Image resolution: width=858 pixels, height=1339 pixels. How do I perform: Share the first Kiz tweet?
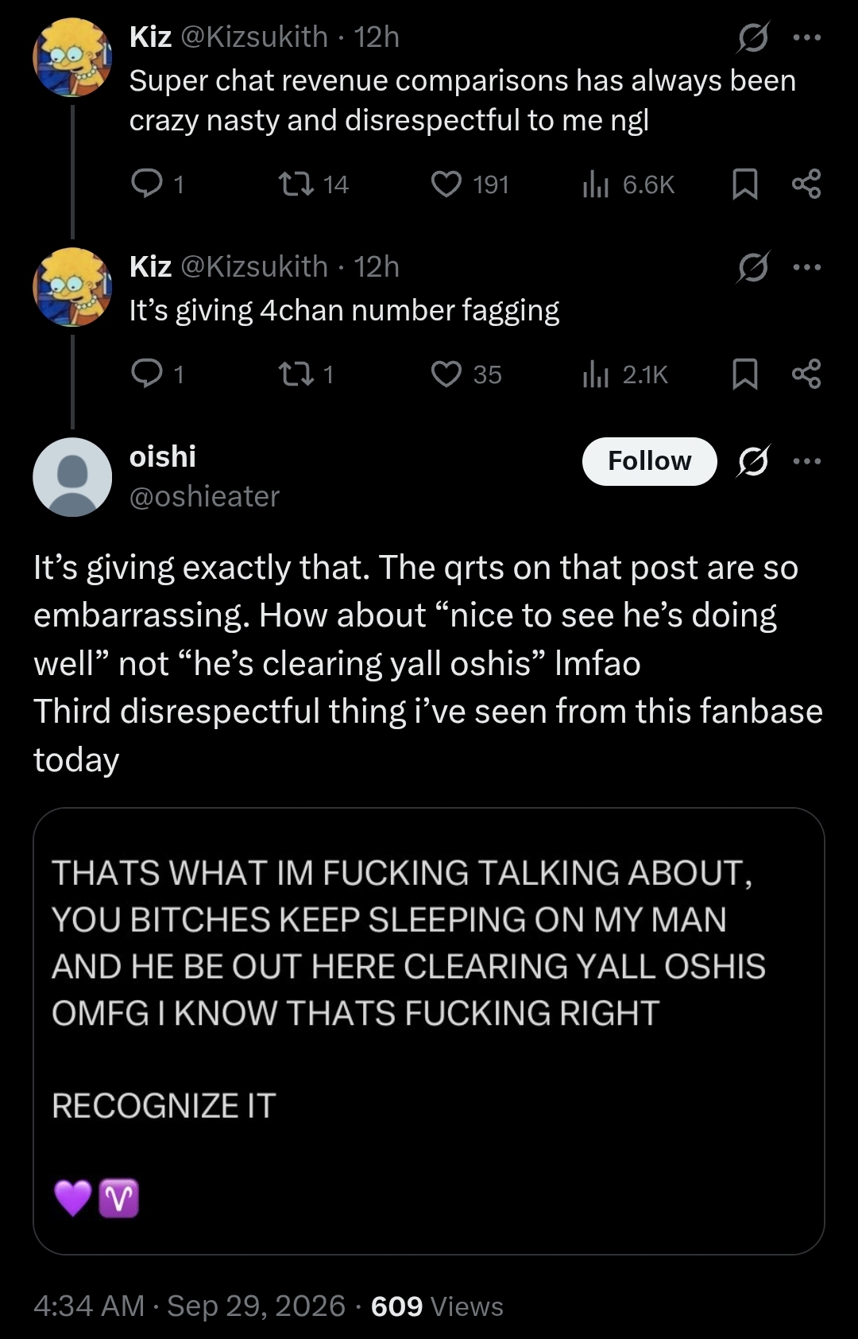(806, 184)
